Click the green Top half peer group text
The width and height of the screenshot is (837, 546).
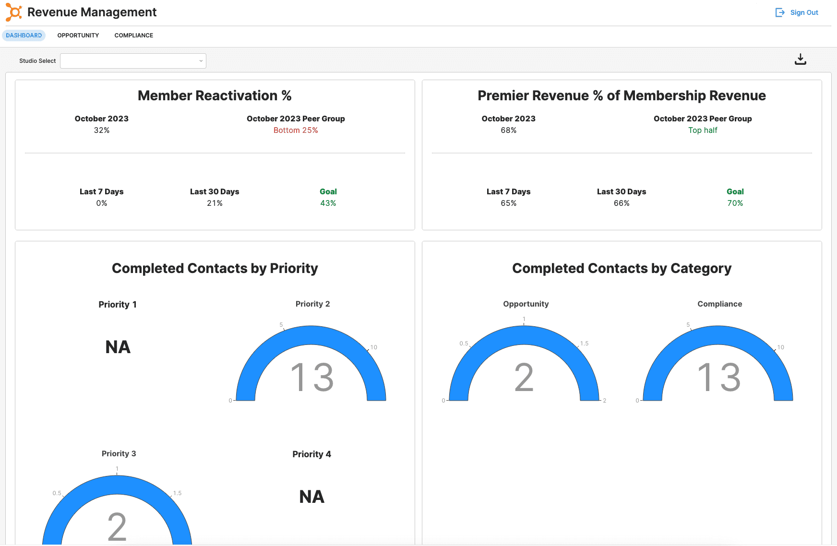click(703, 131)
